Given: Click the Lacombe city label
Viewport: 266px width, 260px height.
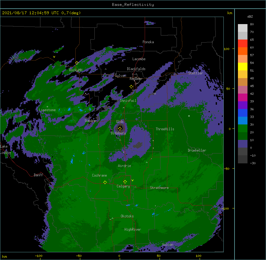Looking at the screenshot, I should [x=139, y=59].
